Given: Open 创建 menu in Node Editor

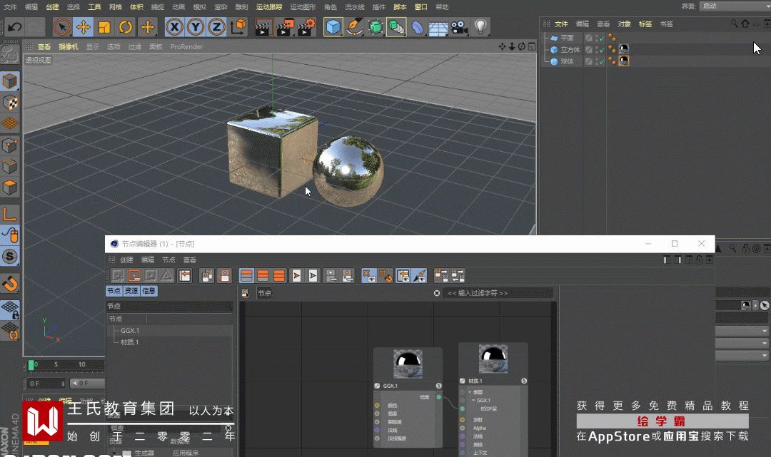Looking at the screenshot, I should (126, 260).
